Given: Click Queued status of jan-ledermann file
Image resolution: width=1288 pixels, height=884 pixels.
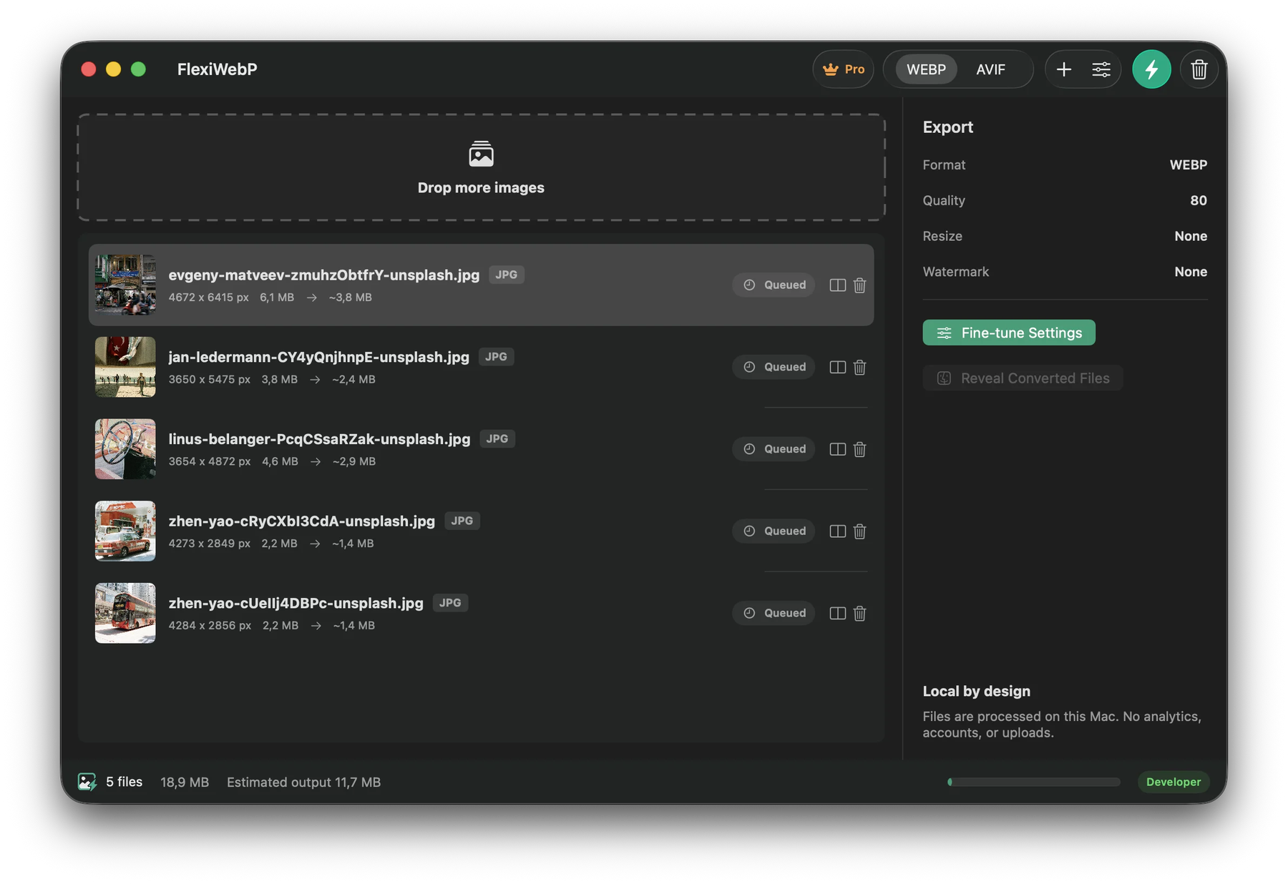Looking at the screenshot, I should (774, 367).
